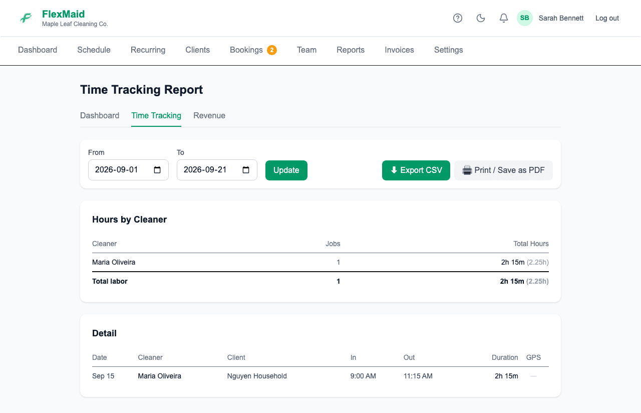Click the GPS column header
The image size is (641, 413).
pyautogui.click(x=533, y=357)
